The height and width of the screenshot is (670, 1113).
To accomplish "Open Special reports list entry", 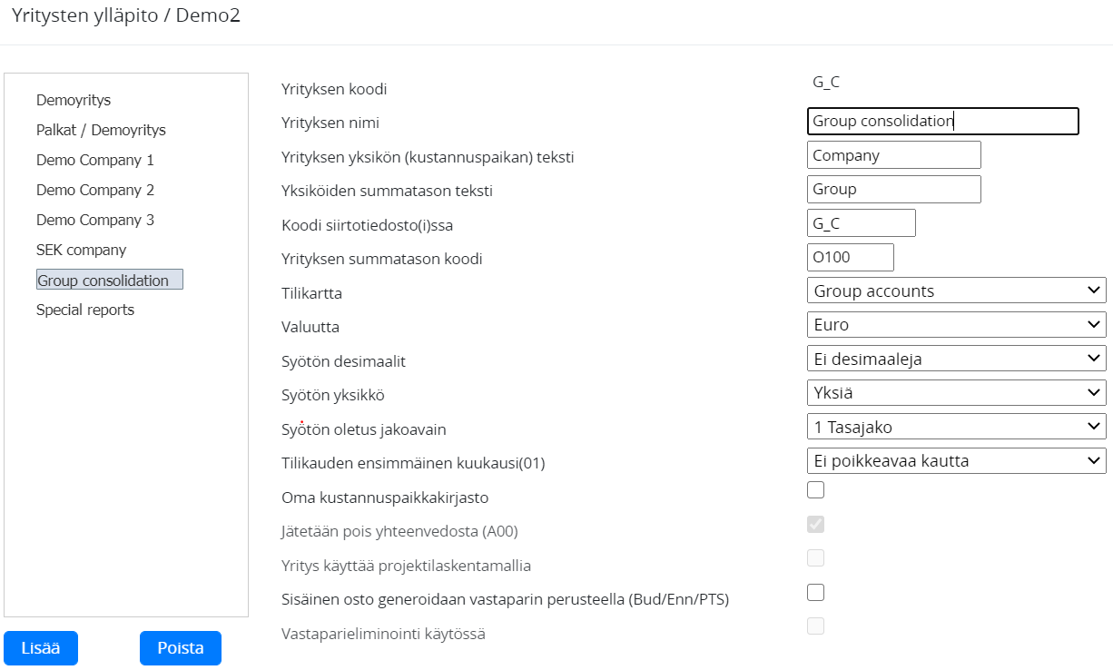I will pyautogui.click(x=85, y=310).
